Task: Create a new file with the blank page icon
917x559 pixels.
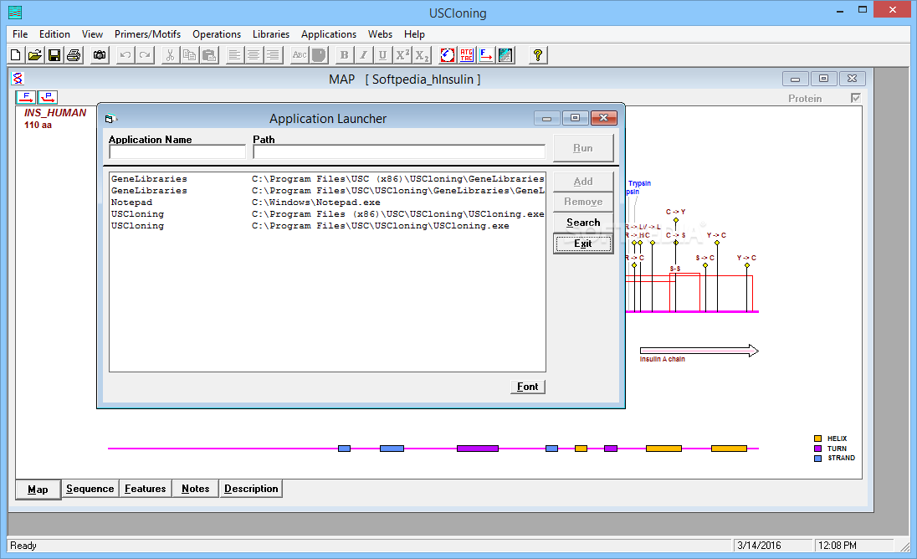Action: [x=16, y=55]
